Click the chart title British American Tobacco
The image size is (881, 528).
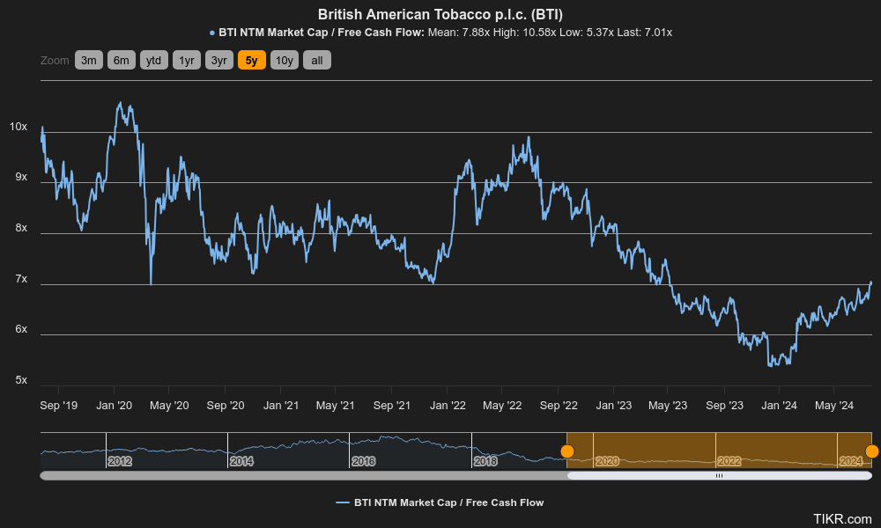[x=440, y=14]
